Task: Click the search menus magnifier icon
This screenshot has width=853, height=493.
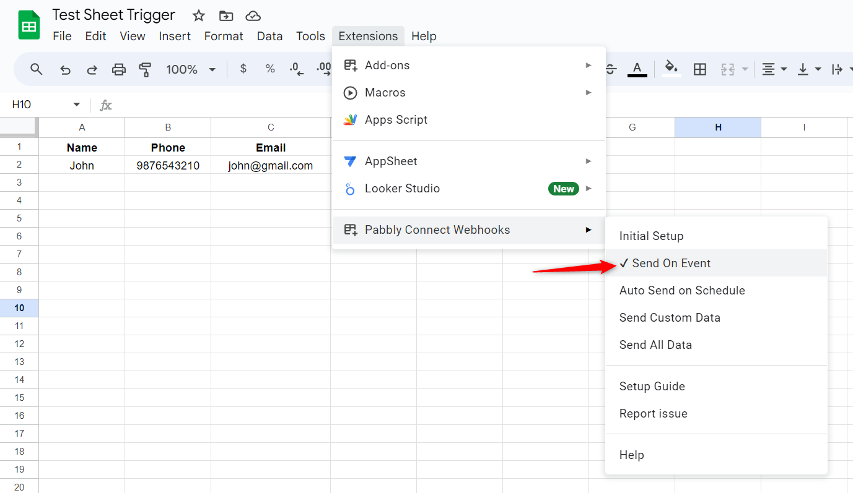Action: click(37, 69)
